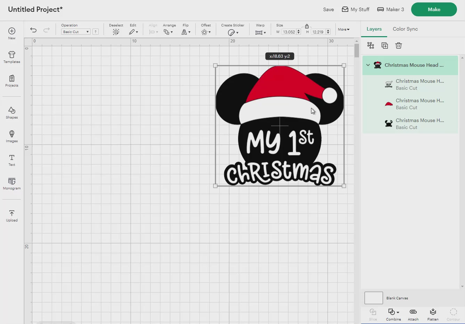The image size is (465, 324).
Task: Click the width input field
Action: (289, 32)
